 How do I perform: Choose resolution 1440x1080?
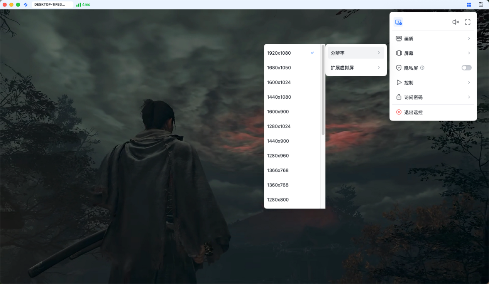[292, 97]
